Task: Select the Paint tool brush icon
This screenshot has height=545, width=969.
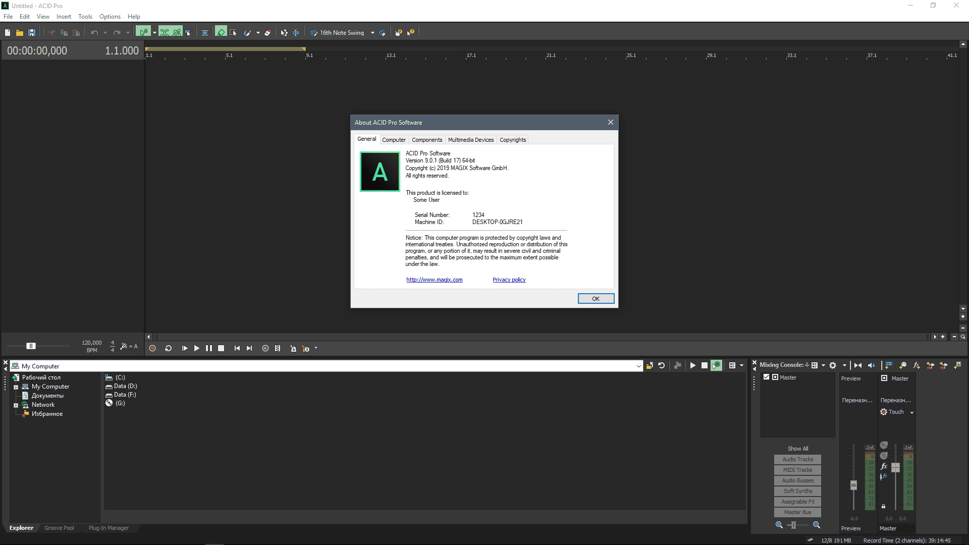Action: pos(247,33)
